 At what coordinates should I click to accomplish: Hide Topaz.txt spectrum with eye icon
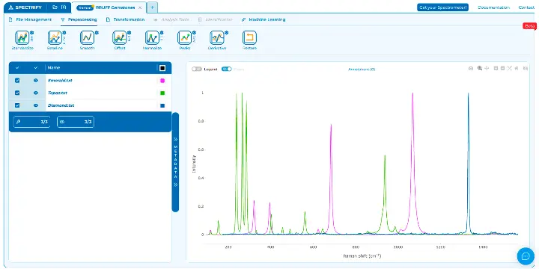point(36,93)
